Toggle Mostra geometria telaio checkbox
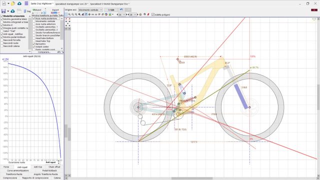Screen dimensions: 320x180 point(2,19)
